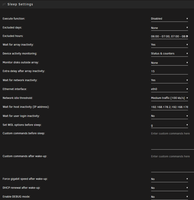Click the Execute function label
This screenshot has width=194, height=200.
coord(14,19)
